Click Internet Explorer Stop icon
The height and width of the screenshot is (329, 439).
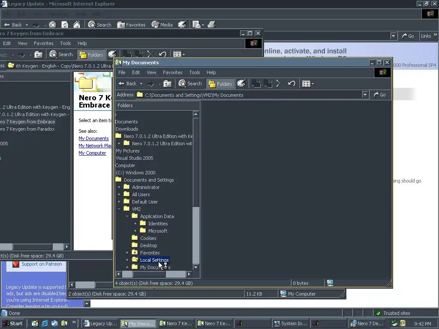53,24
